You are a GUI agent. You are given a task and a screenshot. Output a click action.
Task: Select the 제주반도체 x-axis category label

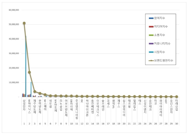coord(35,105)
